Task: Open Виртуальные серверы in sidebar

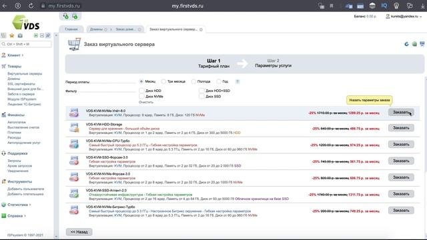Action: tap(25, 74)
